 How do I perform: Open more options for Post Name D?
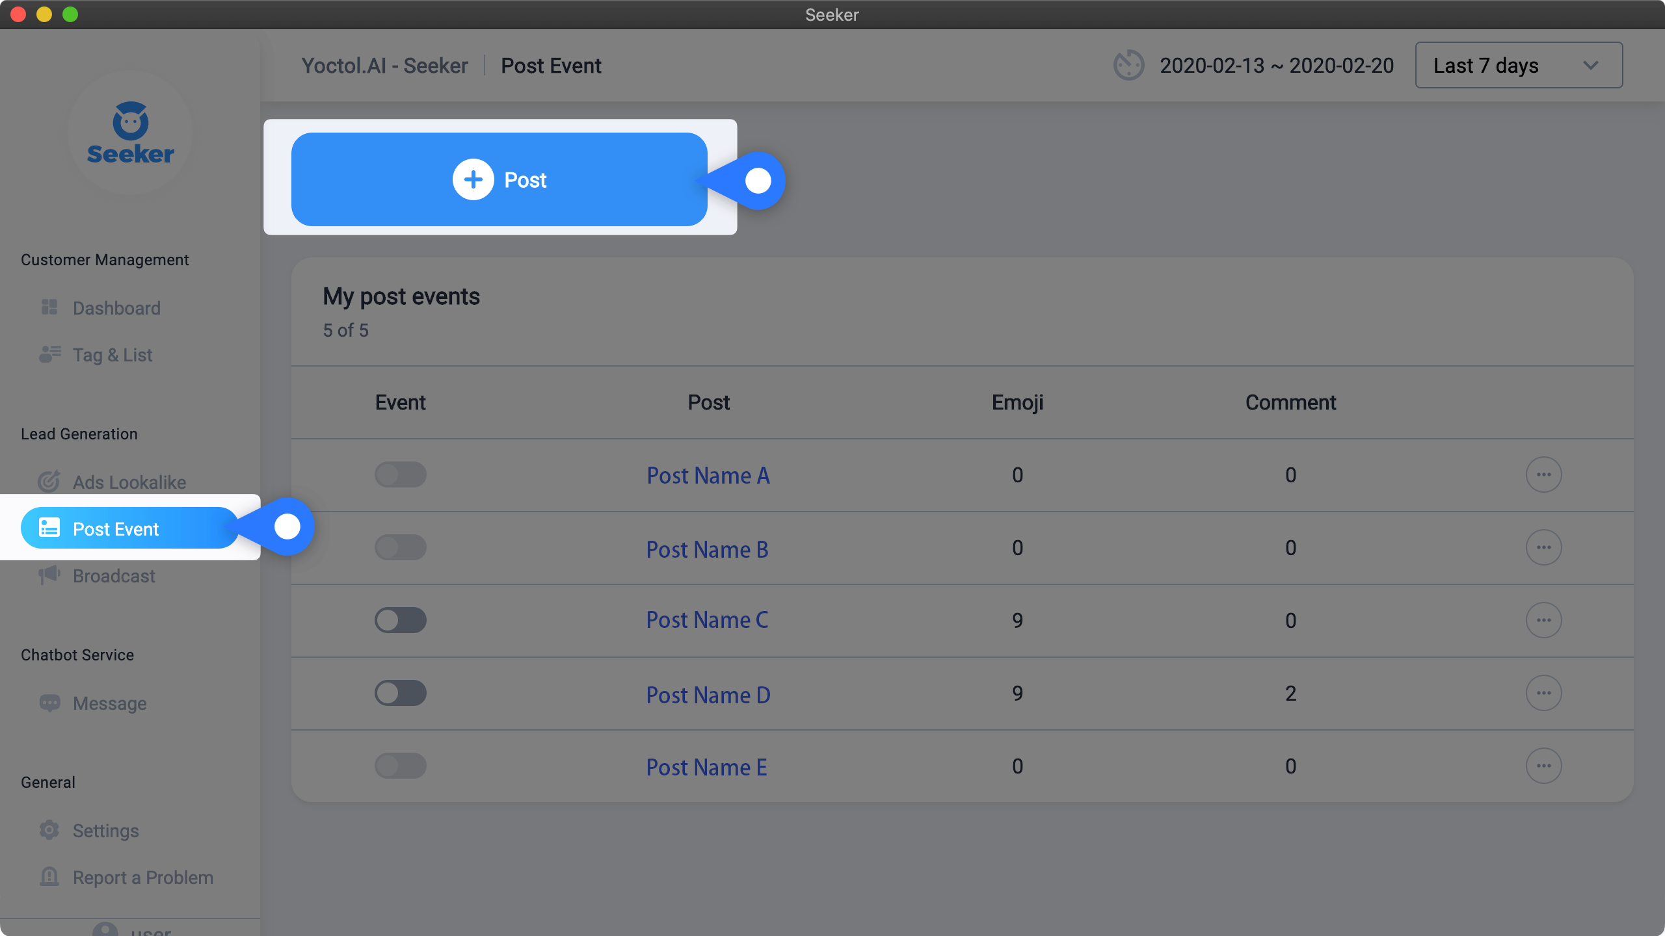pos(1543,693)
